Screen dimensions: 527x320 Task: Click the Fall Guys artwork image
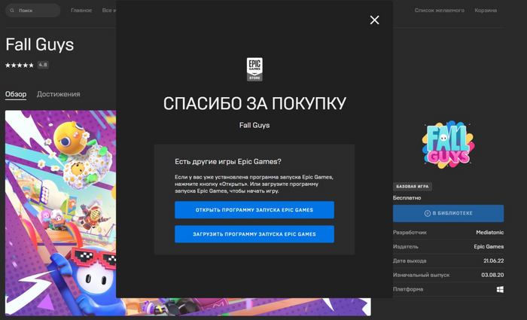(x=60, y=212)
